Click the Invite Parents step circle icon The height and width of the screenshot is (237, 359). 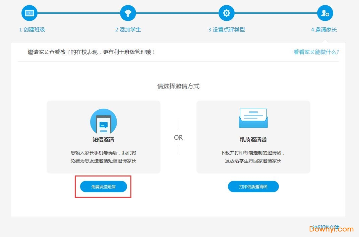point(325,13)
